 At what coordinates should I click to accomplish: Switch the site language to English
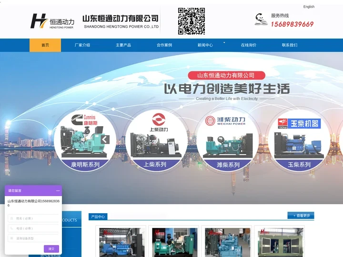(x=309, y=7)
